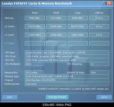Click the L2 Cache Latency 2.9 ns
The width and height of the screenshot is (114, 107).
coord(99,35)
